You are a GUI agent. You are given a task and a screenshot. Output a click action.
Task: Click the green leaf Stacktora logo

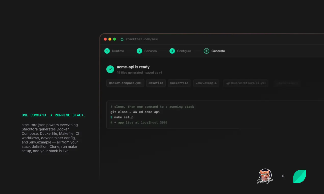pyautogui.click(x=300, y=176)
